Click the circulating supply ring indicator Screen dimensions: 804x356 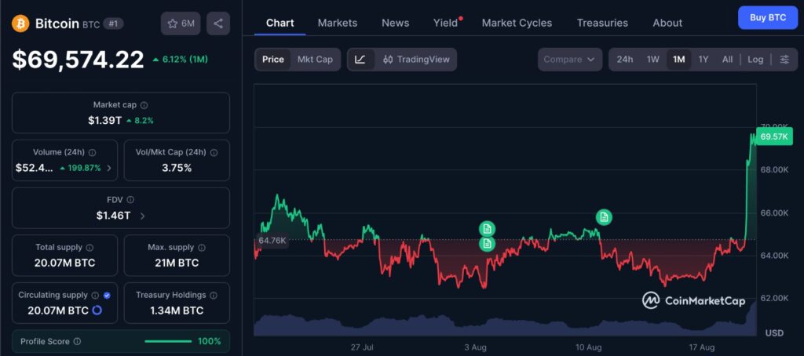tap(97, 311)
